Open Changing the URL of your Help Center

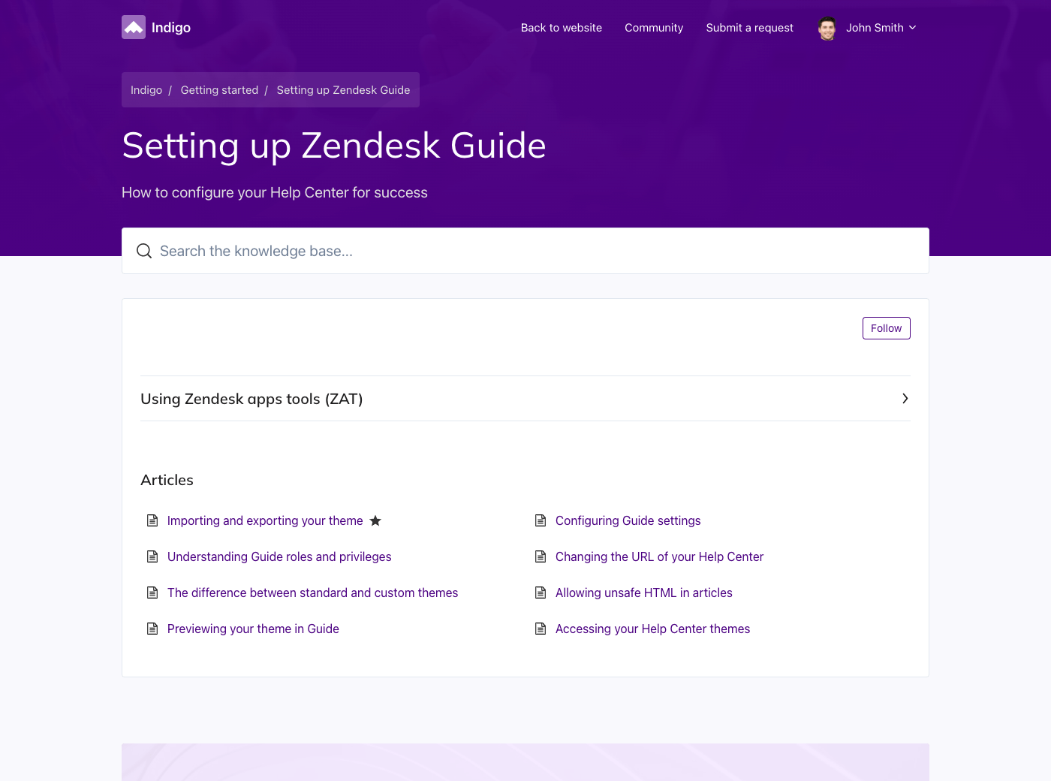pos(659,557)
